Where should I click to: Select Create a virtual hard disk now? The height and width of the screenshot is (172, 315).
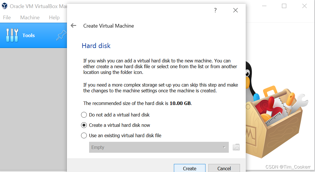point(116,125)
